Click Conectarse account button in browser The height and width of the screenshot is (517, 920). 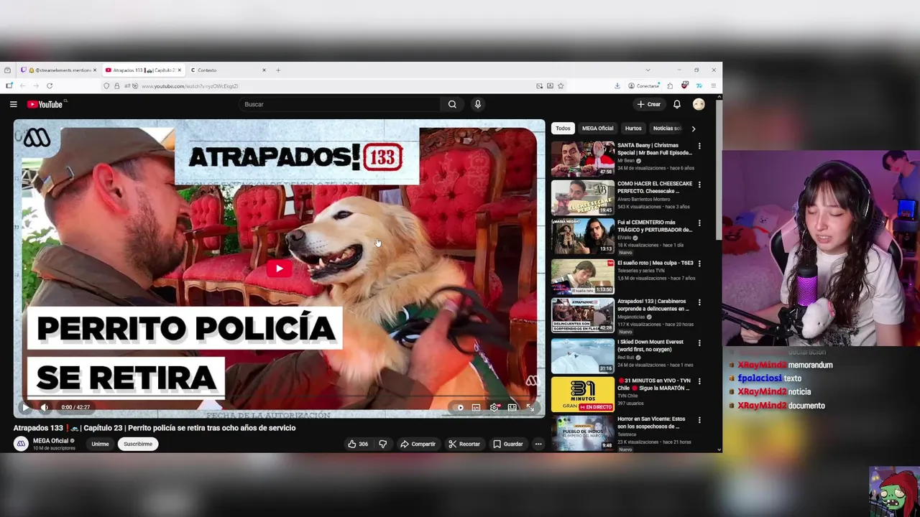pyautogui.click(x=644, y=86)
